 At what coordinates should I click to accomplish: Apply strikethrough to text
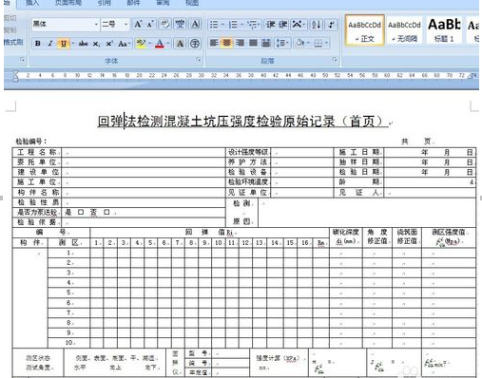pyautogui.click(x=83, y=44)
